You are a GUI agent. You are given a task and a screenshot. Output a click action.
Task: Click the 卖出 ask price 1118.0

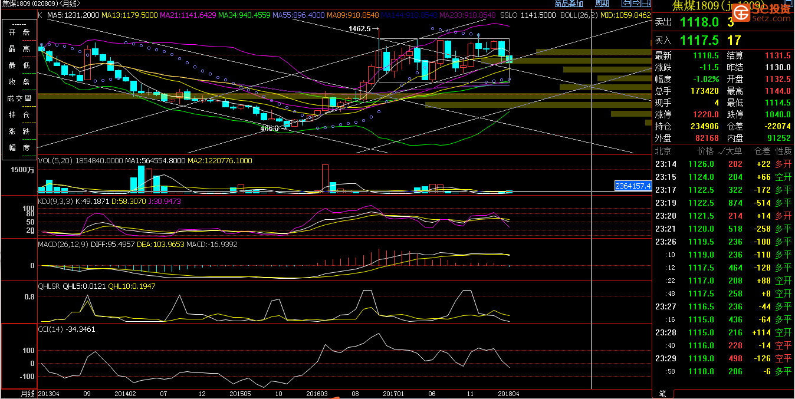pyautogui.click(x=699, y=22)
